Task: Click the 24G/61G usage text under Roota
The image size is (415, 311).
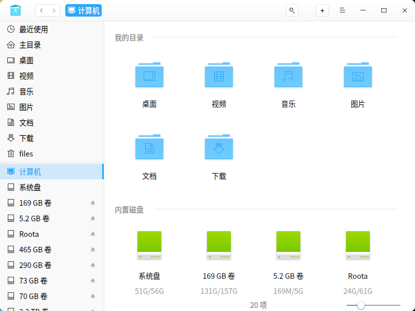Action: [x=358, y=291]
